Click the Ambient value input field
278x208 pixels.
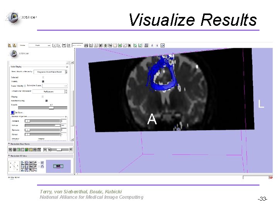(64, 121)
